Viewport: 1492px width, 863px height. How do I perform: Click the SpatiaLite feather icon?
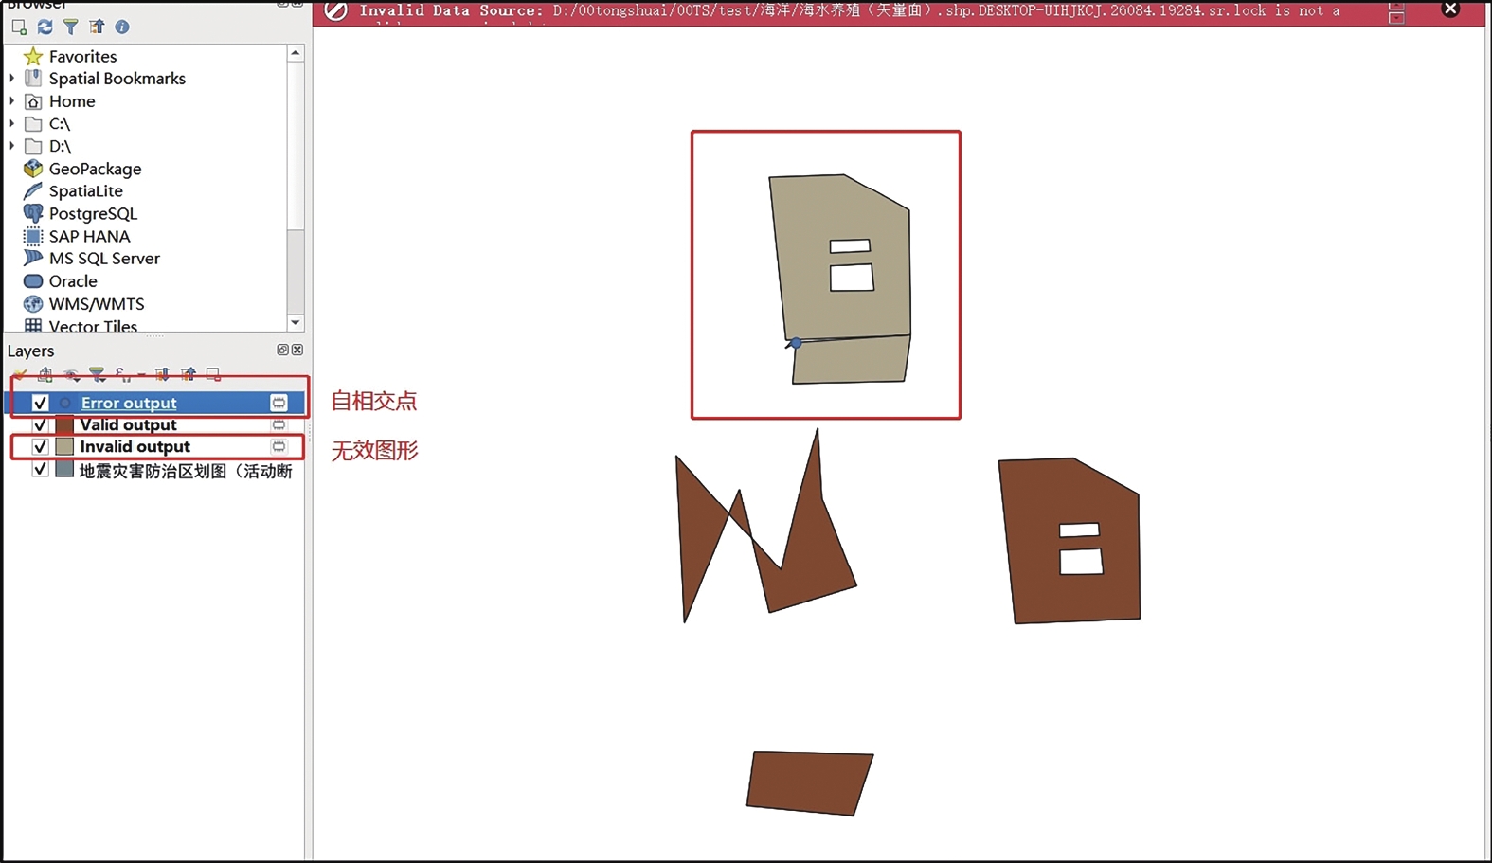(x=33, y=191)
